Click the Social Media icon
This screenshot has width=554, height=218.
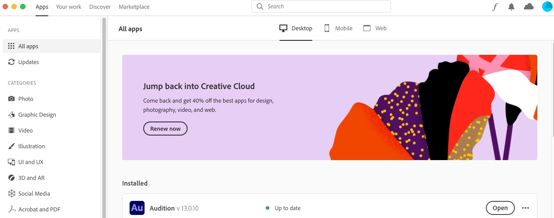11,193
